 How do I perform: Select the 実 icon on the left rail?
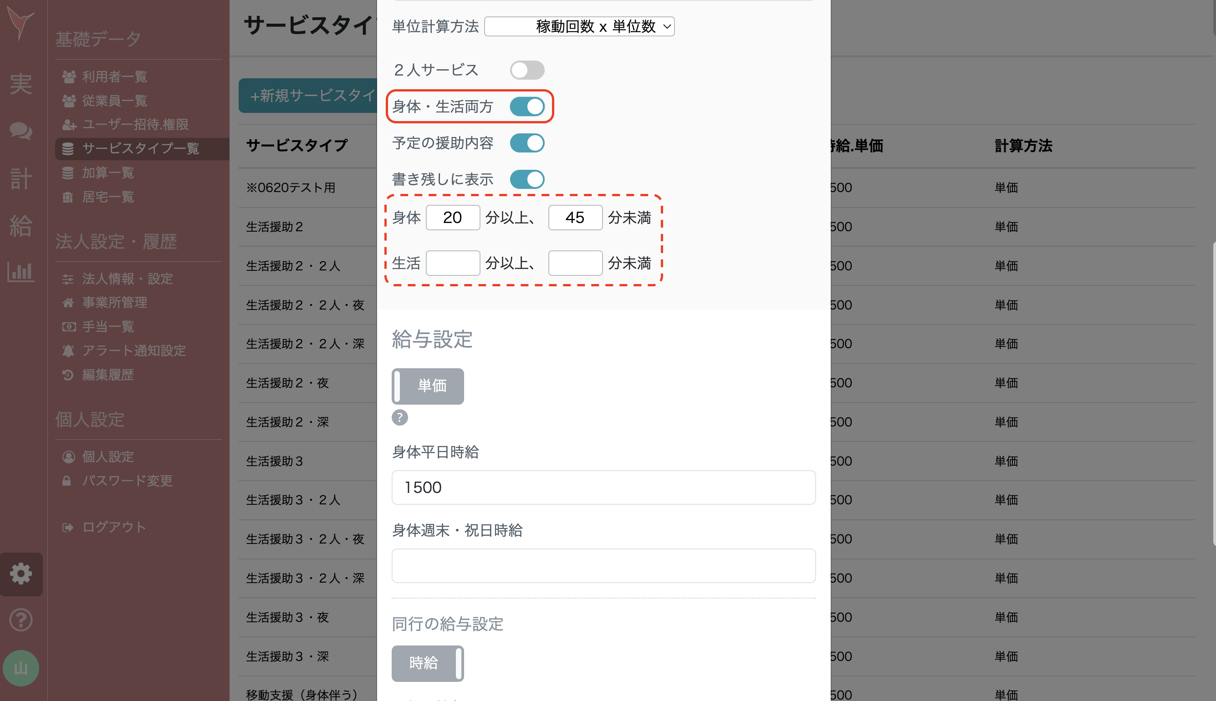(x=21, y=84)
